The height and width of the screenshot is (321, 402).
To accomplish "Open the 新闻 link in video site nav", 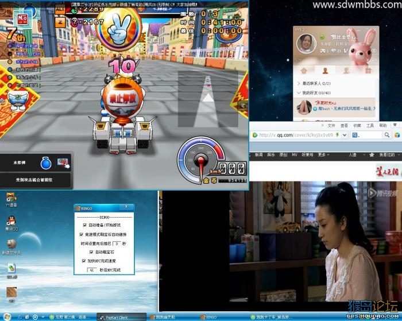I will 258,154.
